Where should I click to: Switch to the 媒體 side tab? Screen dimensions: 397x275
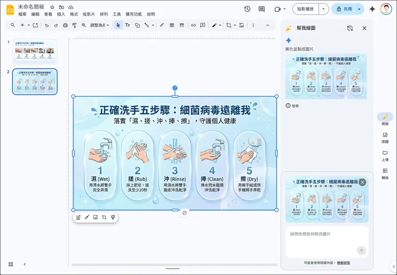(385, 137)
